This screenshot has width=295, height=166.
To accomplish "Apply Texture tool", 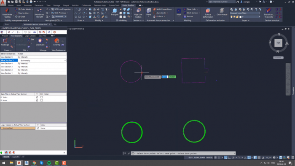I will [188, 16].
